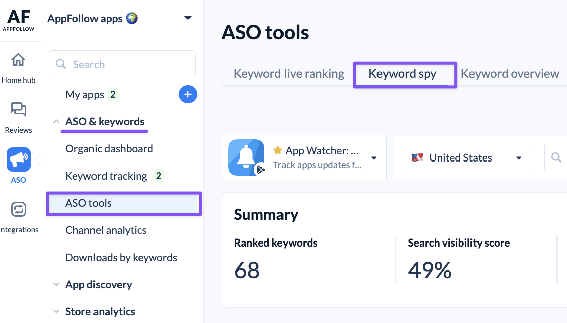Open the AppFollow apps workspace dropdown

tap(188, 18)
